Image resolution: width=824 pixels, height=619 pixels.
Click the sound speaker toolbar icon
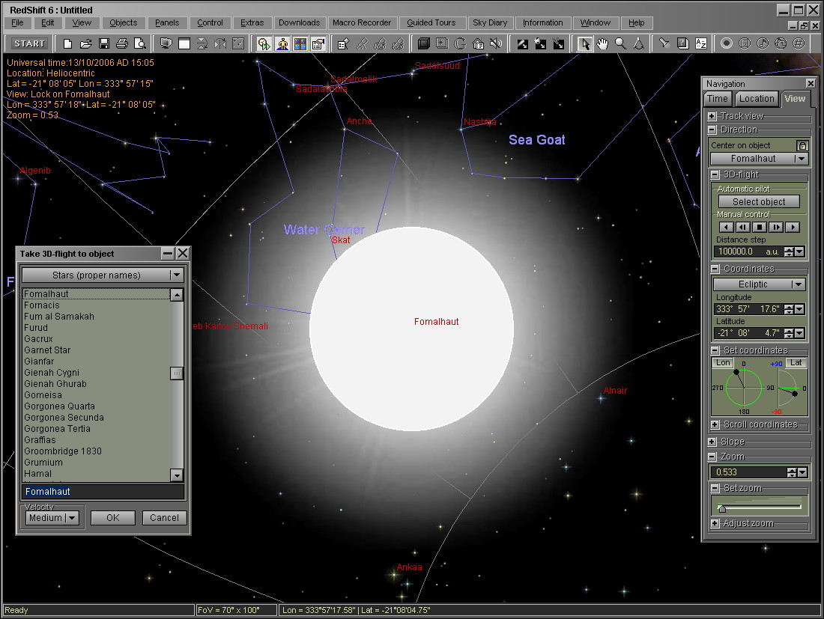[495, 43]
